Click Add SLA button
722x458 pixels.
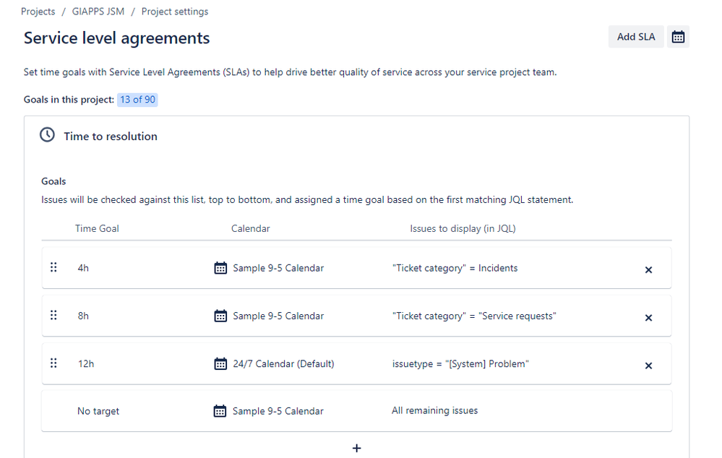636,37
